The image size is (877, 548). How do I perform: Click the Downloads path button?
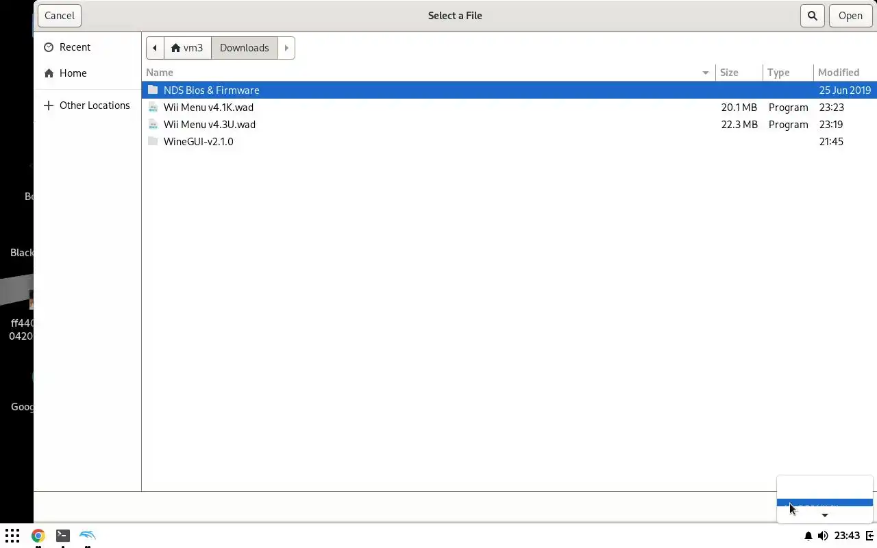[245, 48]
